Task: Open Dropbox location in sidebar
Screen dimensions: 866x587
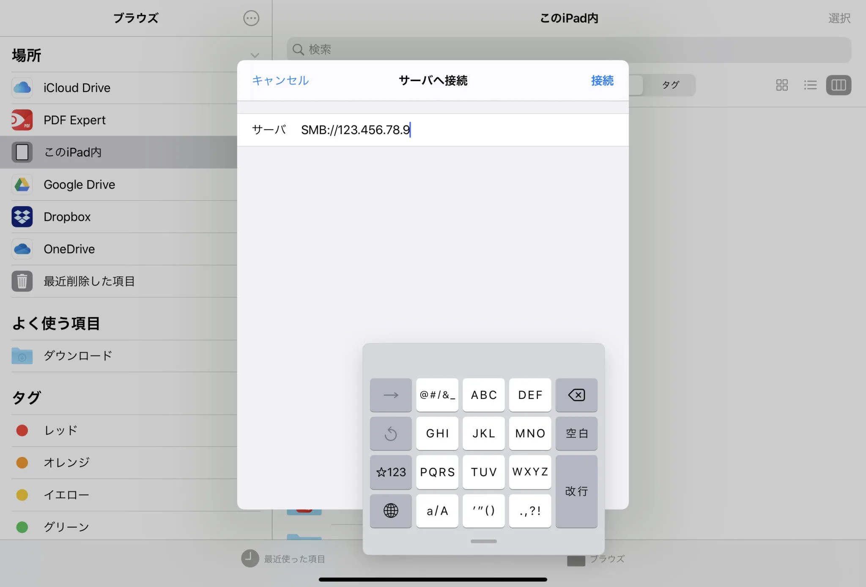Action: tap(67, 217)
